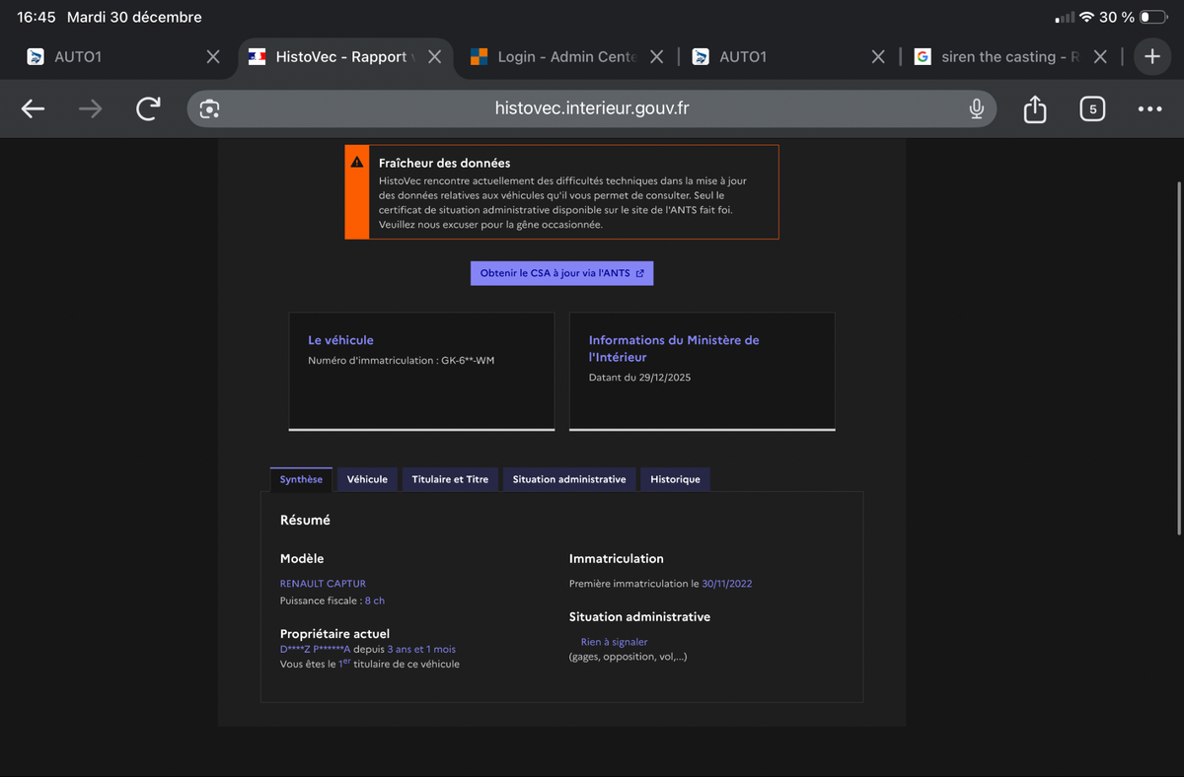Close the Login - Admin Center tab
Screen dimensions: 1184x777
657,57
